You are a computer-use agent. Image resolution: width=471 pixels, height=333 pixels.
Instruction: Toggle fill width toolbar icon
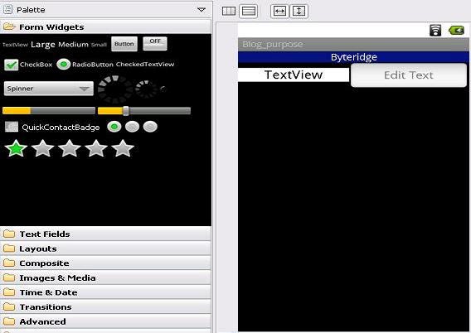pyautogui.click(x=279, y=11)
